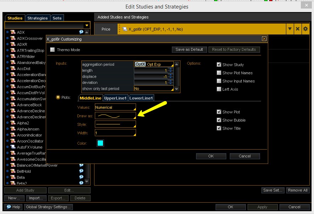Click the Alpha2 study icon

coord(13,123)
